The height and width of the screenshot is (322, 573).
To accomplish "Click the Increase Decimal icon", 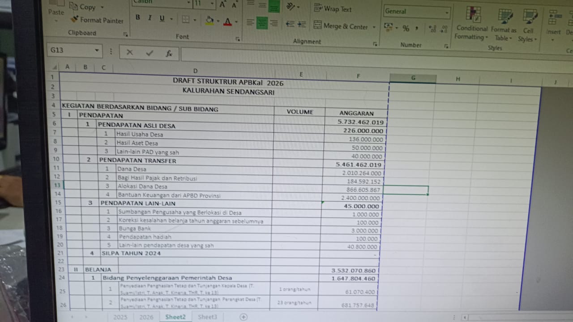I will [x=432, y=29].
